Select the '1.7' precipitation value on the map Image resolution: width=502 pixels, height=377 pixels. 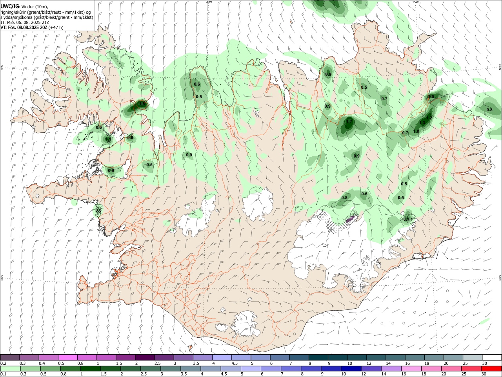[349, 122]
